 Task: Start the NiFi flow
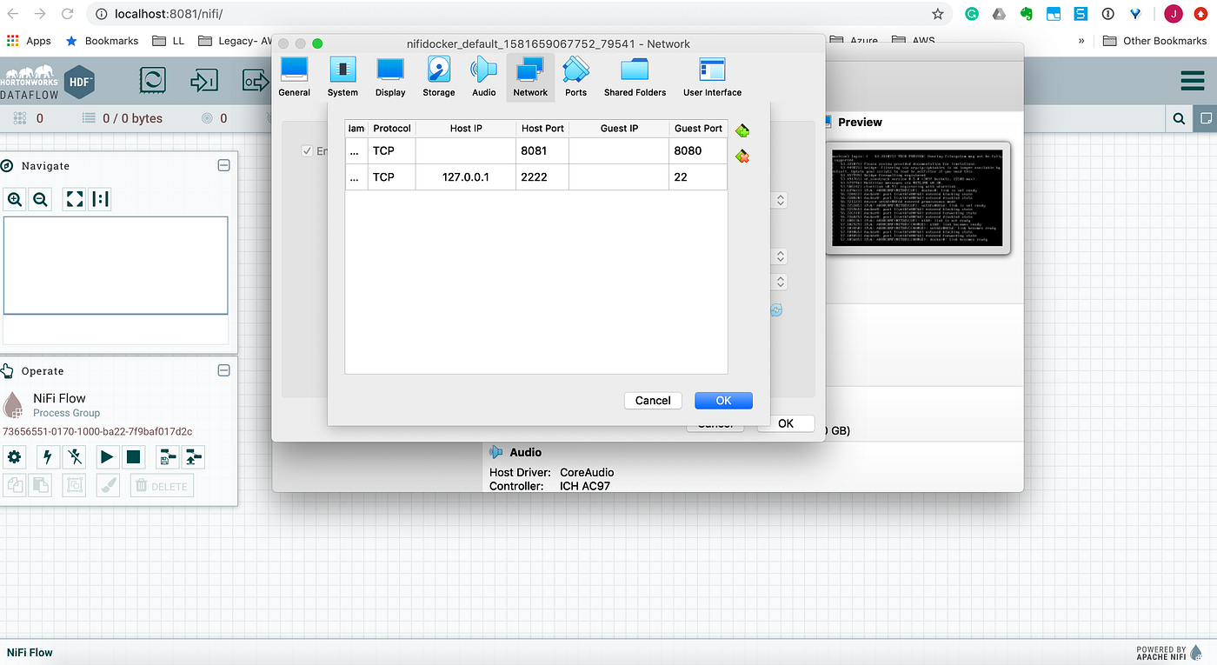(x=107, y=456)
